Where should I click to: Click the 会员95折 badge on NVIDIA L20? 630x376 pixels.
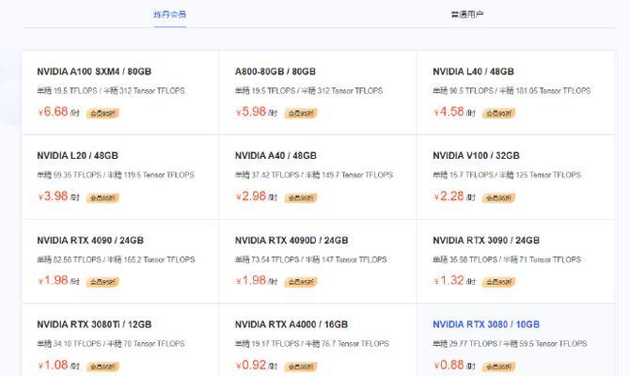102,197
